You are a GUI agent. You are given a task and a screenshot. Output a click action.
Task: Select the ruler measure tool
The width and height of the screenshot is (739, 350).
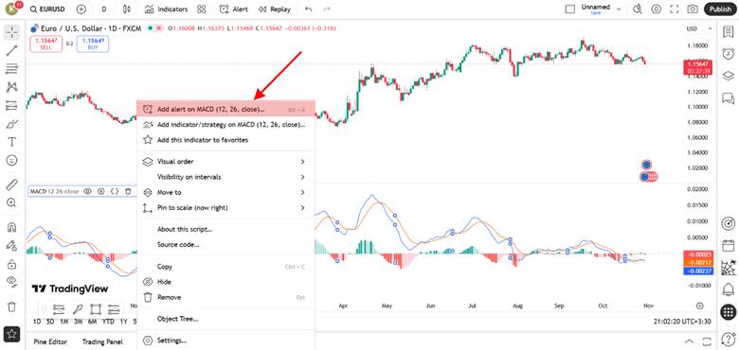[x=11, y=184]
